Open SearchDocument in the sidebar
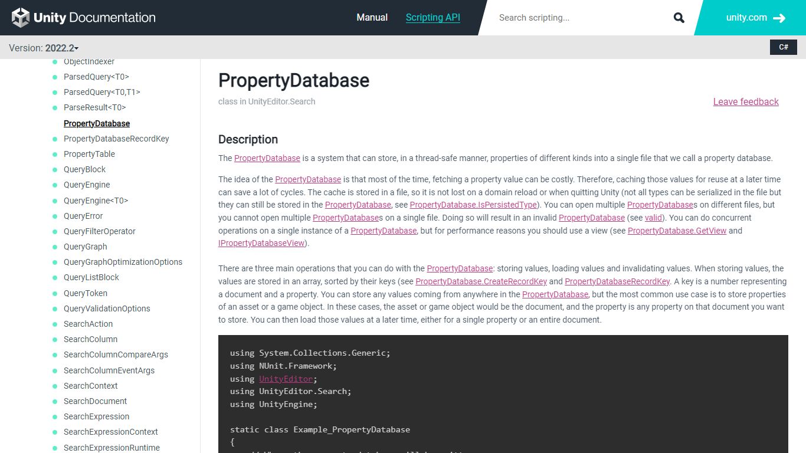 click(95, 401)
